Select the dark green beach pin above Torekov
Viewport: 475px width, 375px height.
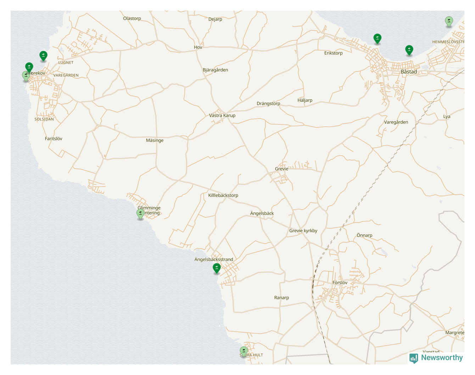point(29,67)
